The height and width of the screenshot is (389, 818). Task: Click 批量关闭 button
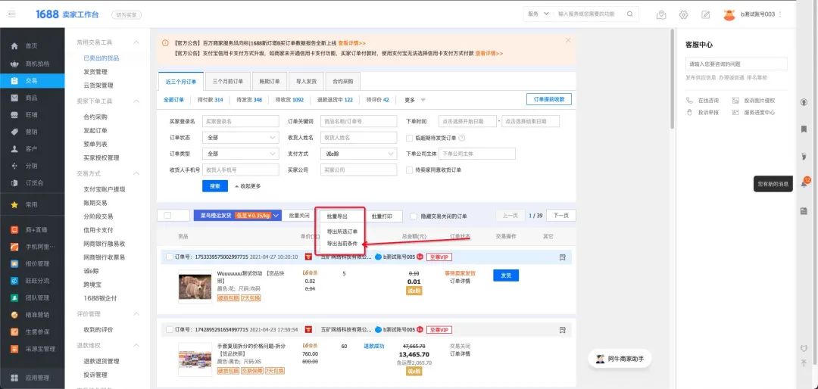click(299, 216)
